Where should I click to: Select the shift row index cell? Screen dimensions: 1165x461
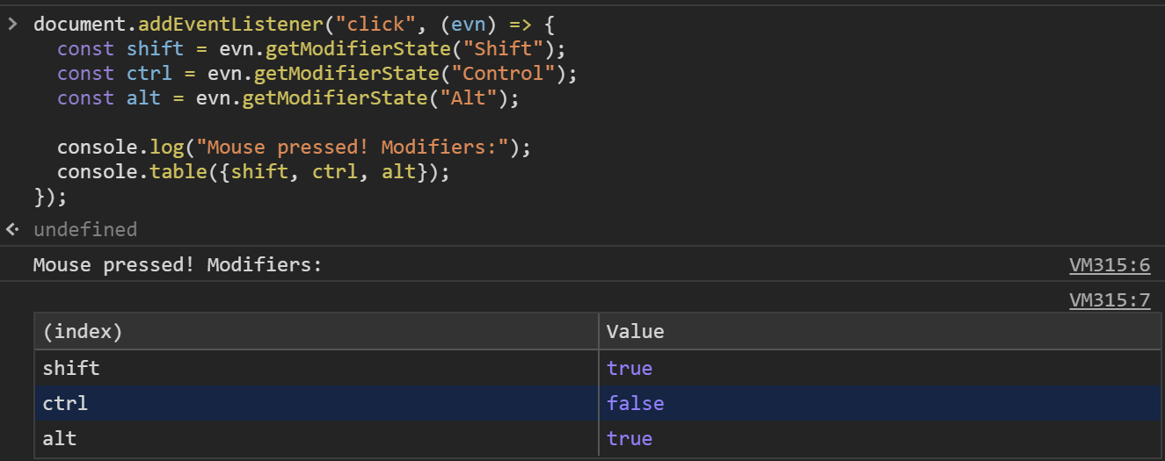[x=71, y=368]
